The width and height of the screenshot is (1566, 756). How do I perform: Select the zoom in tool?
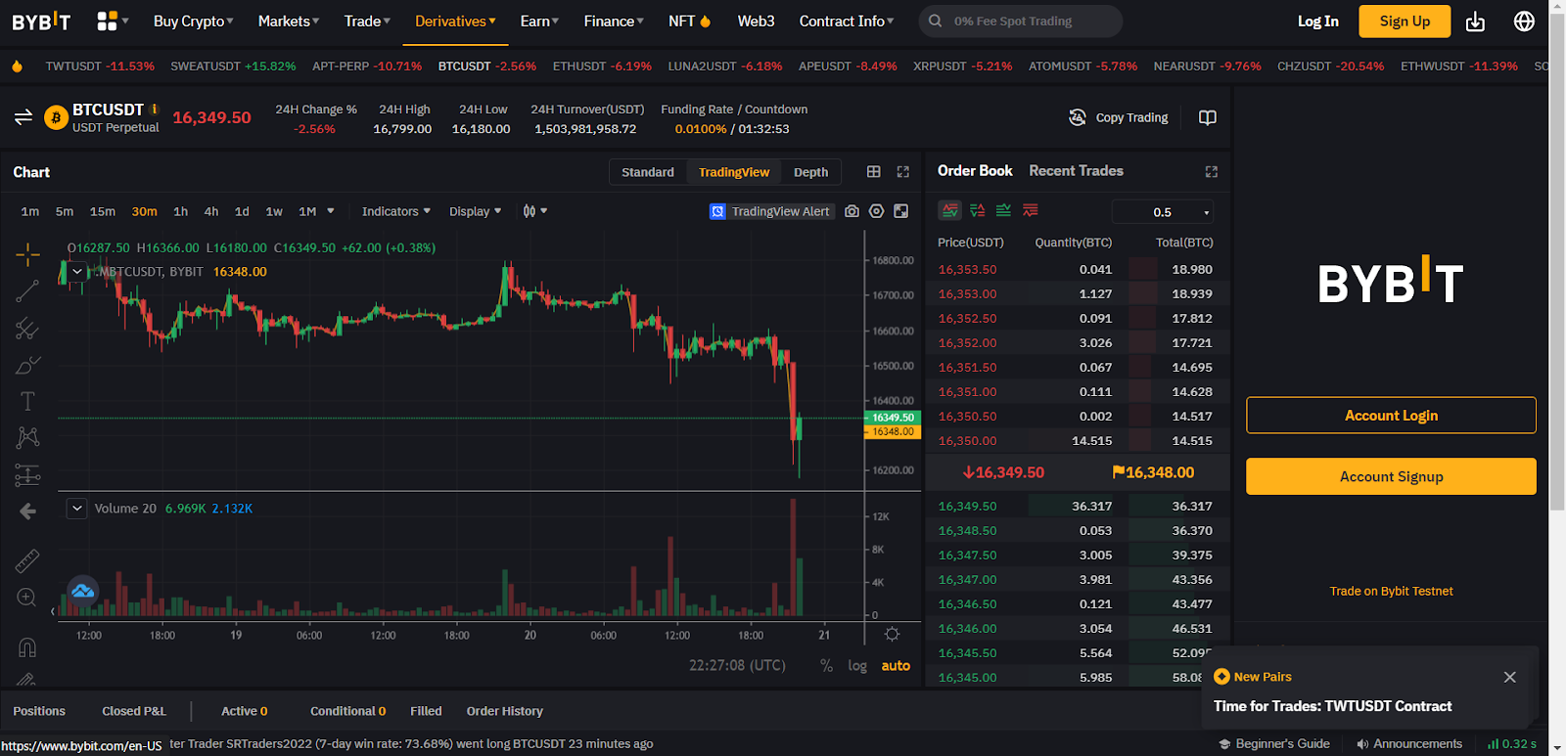click(x=27, y=598)
